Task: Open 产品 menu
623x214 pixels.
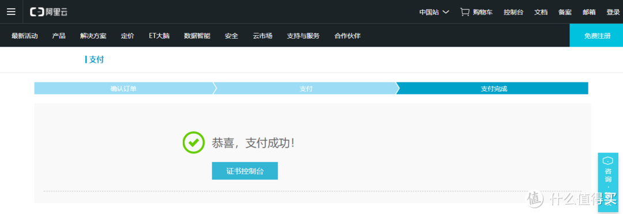Action: pyautogui.click(x=59, y=36)
